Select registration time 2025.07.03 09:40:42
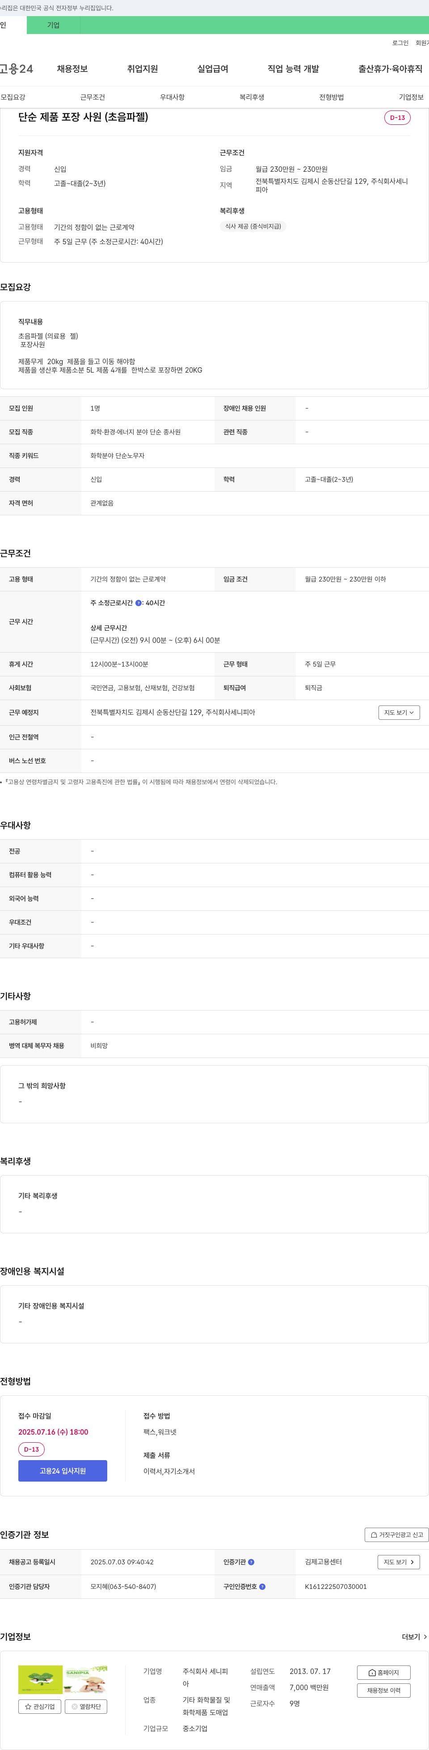The image size is (429, 1750). pos(122,1562)
